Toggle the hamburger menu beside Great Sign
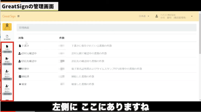 coord(18,16)
